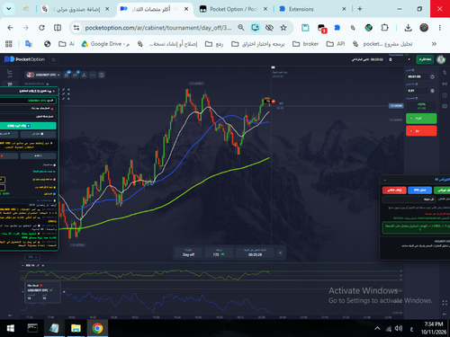Reload the page
Screen dimensions: 450x337
pyautogui.click(x=41, y=28)
